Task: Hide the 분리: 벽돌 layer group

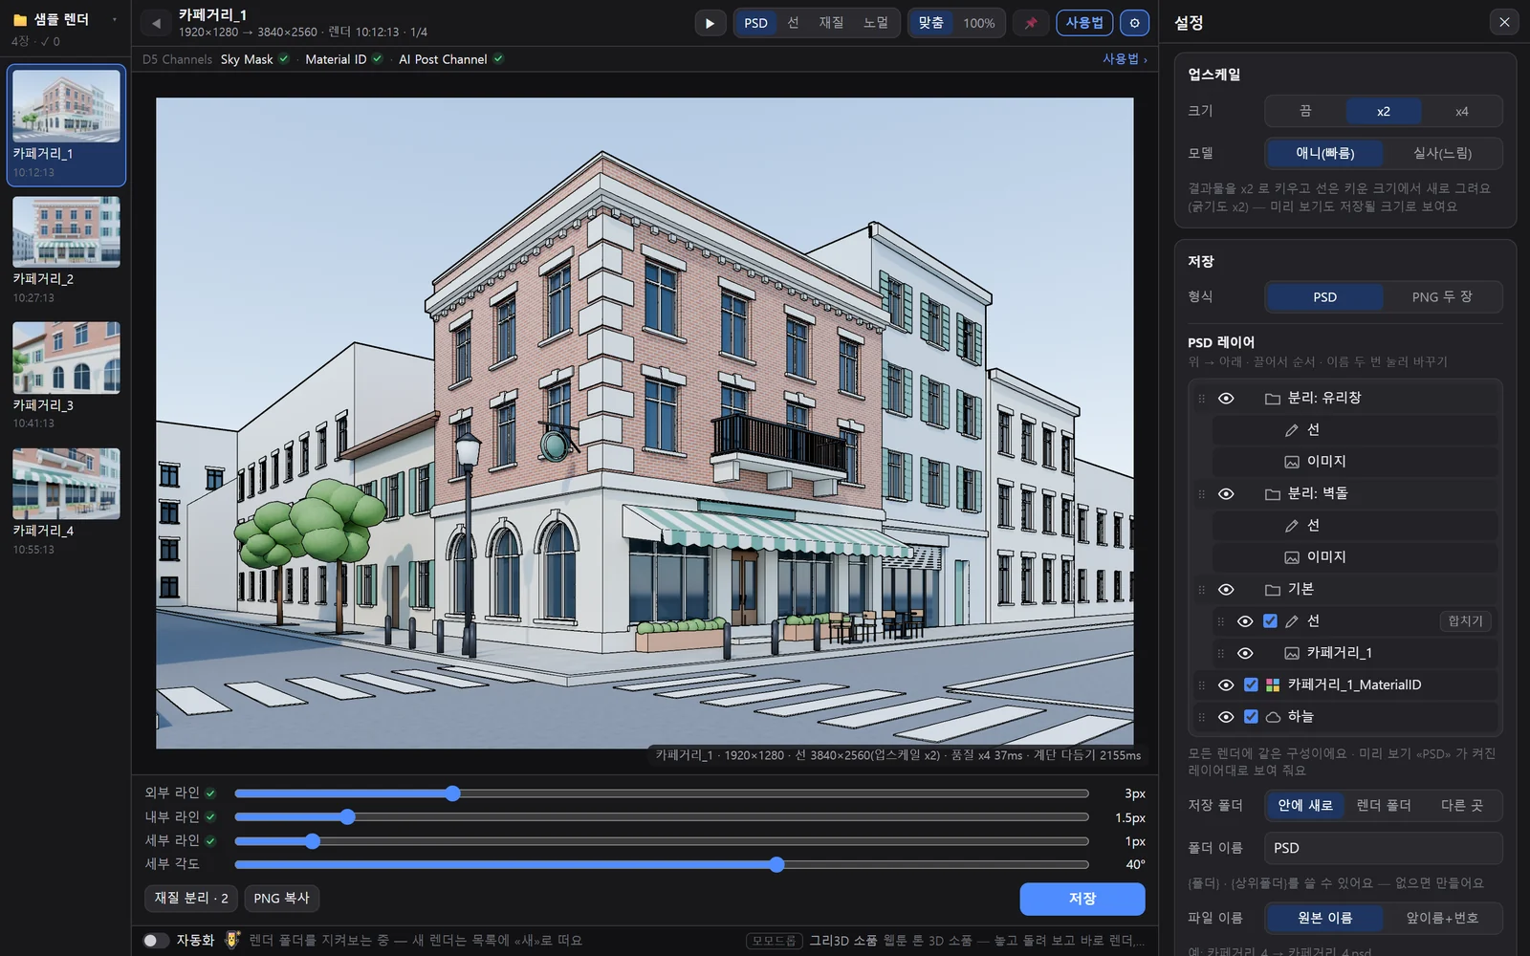Action: pos(1226,494)
